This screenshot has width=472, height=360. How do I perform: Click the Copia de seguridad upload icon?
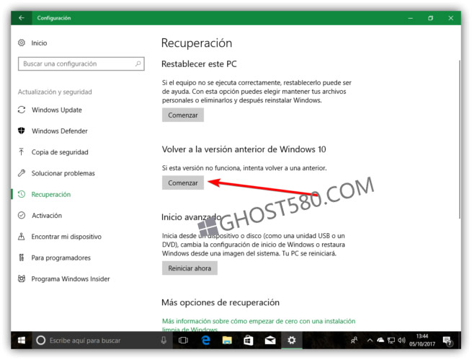pyautogui.click(x=22, y=152)
